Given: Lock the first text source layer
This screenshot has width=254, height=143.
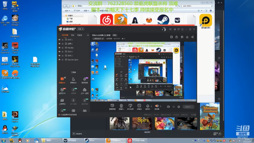Looking at the screenshot, I should [63, 40].
